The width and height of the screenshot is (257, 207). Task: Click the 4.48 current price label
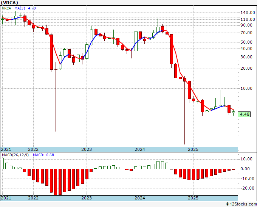(244, 114)
